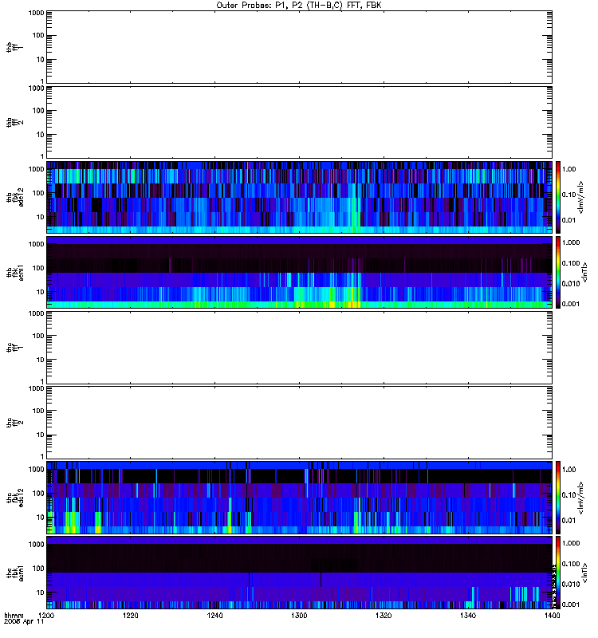Click inside the thb fbk scm1 spectrogram
Viewport: 598px width, 638px height.
pos(299,272)
